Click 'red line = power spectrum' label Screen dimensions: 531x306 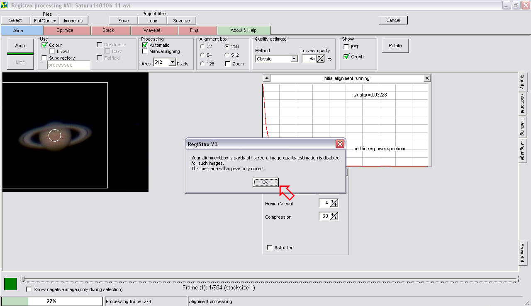point(380,149)
